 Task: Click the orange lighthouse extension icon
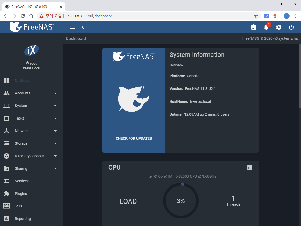(x=275, y=16)
